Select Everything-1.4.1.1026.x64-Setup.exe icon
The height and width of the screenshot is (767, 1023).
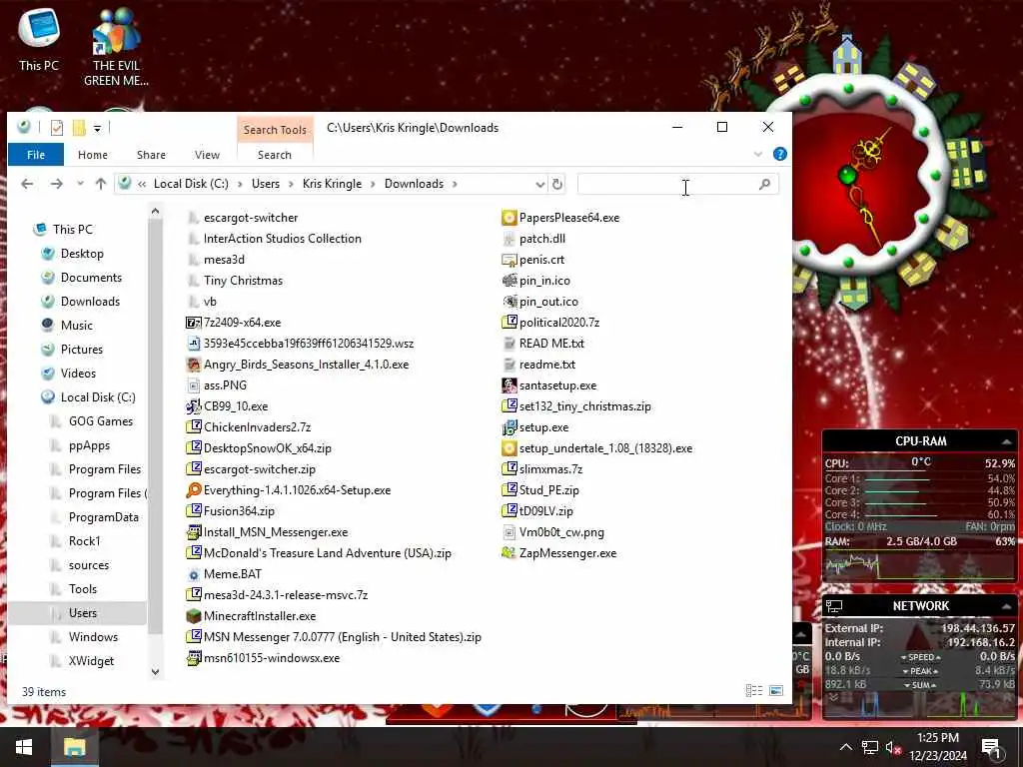point(193,490)
